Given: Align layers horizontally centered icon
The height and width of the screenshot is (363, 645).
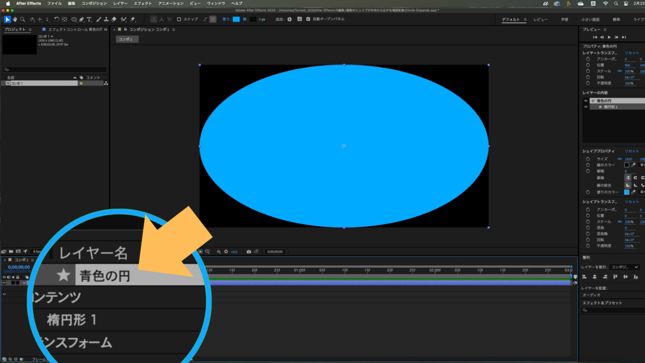Looking at the screenshot, I should [x=594, y=276].
